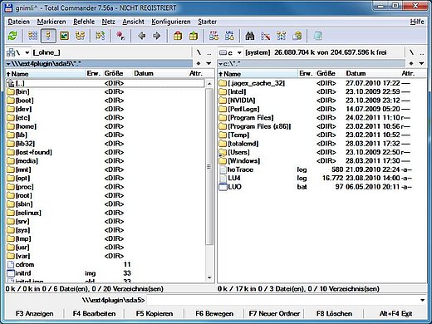The height and width of the screenshot is (324, 432).
Task: Click the Pack files gift-box icon
Action: (178, 36)
